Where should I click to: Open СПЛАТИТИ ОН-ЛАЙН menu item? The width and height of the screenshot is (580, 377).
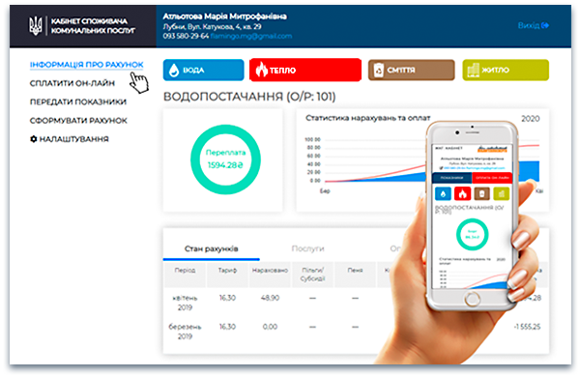pyautogui.click(x=72, y=83)
